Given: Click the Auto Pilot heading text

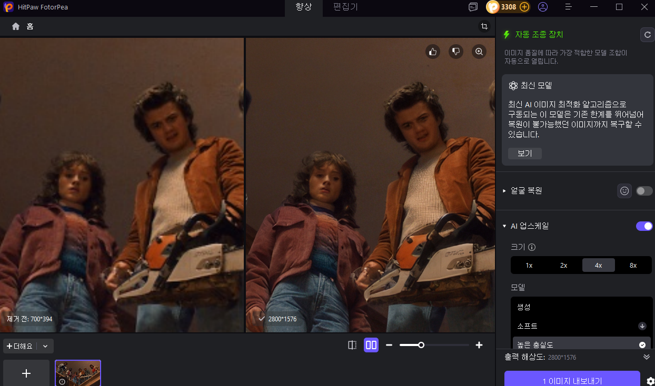Looking at the screenshot, I should pos(539,35).
